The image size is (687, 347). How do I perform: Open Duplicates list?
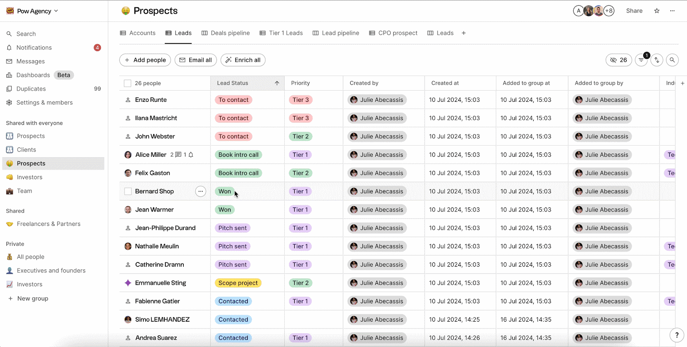[x=31, y=89]
